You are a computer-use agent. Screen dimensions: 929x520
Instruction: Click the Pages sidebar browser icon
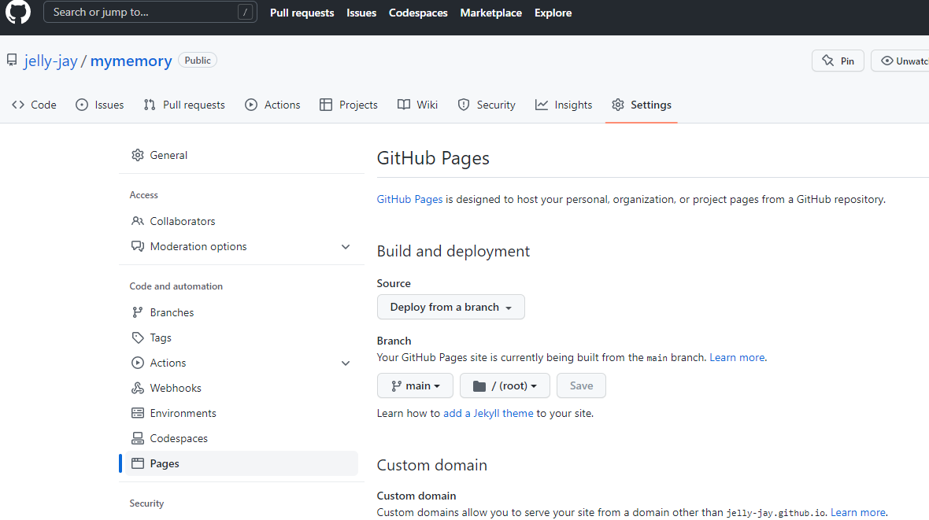pyautogui.click(x=138, y=463)
